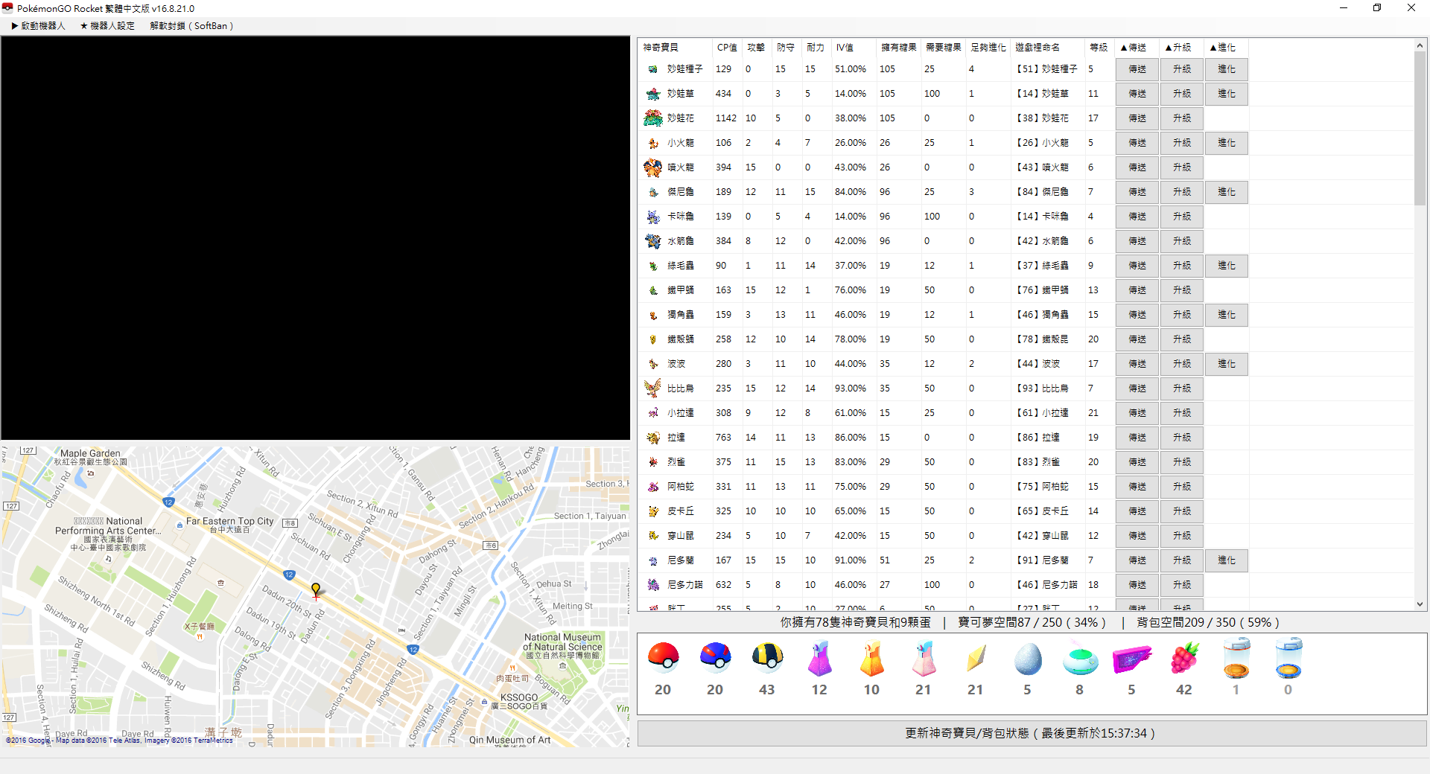The width and height of the screenshot is (1430, 774).
Task: Click the 噴火龍 Pokémon sprite in the list
Action: [x=653, y=167]
